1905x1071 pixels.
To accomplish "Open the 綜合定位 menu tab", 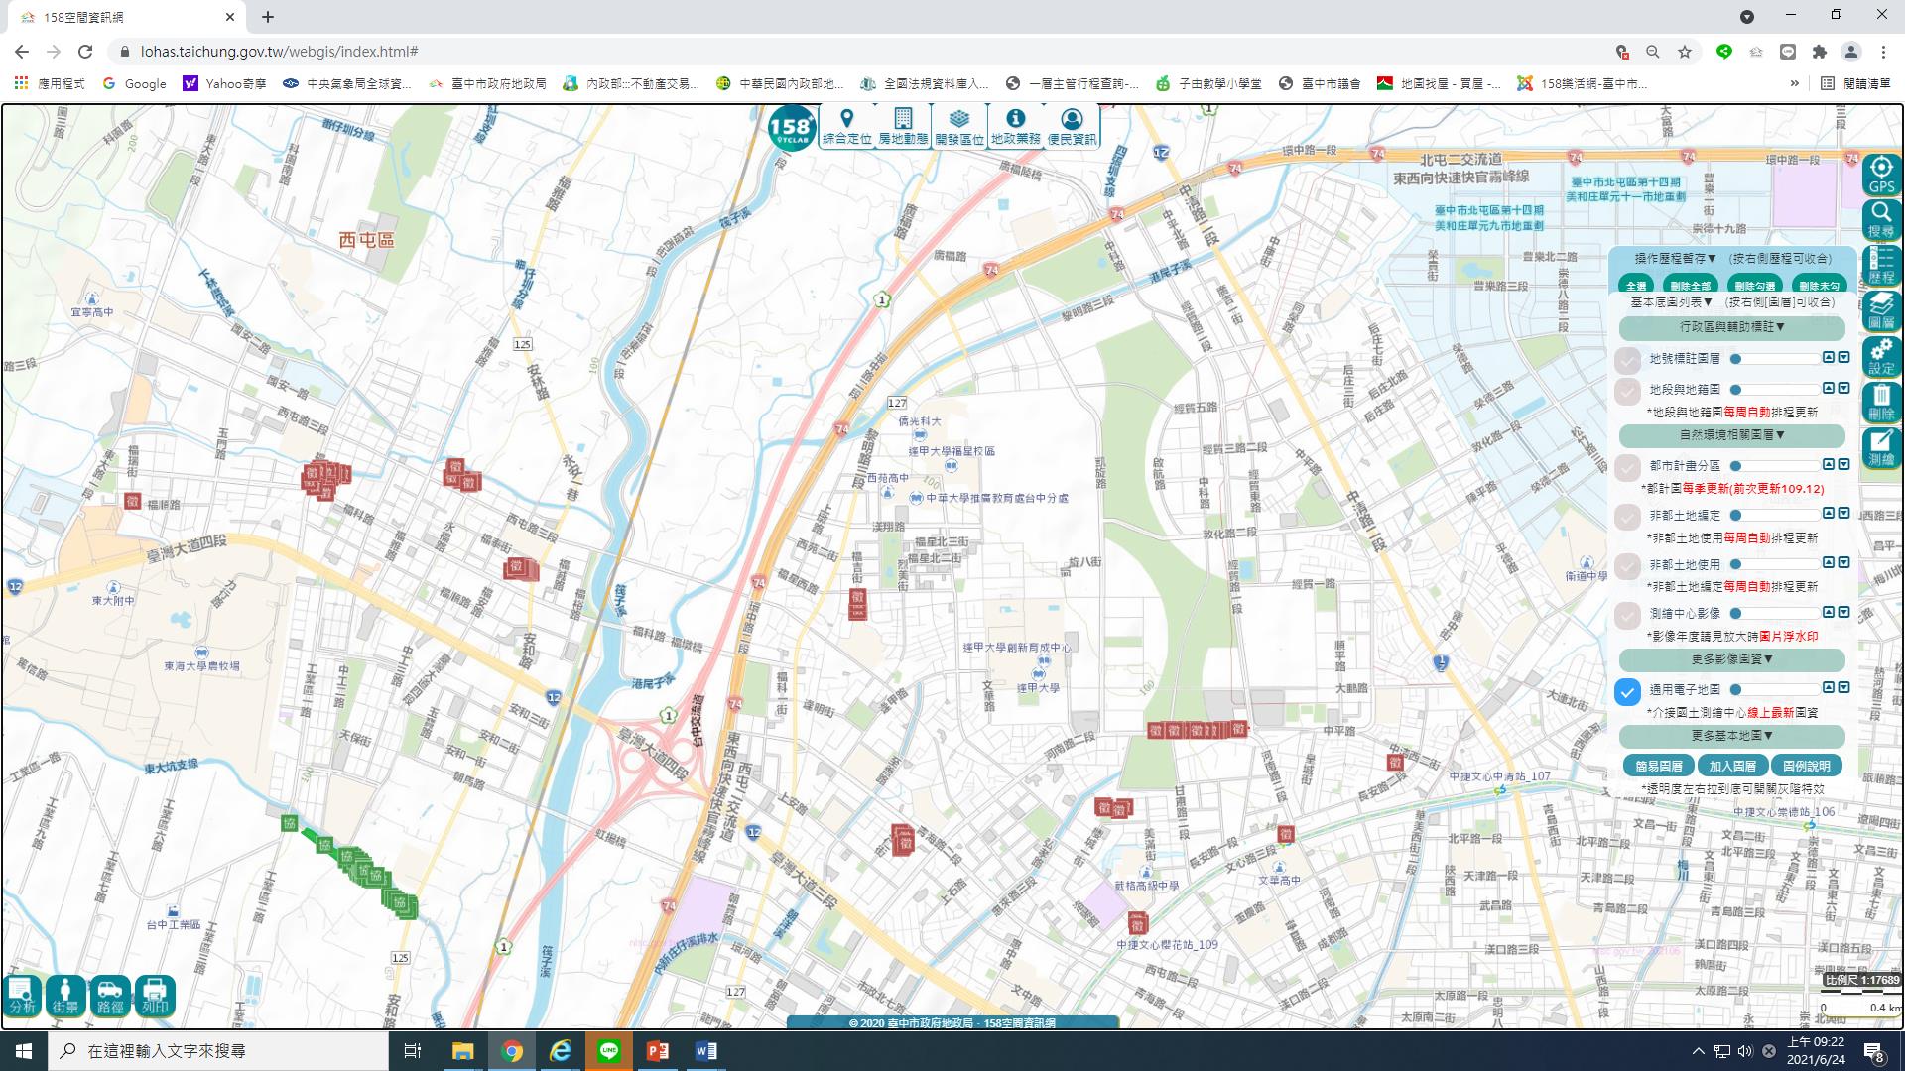I will coord(846,128).
